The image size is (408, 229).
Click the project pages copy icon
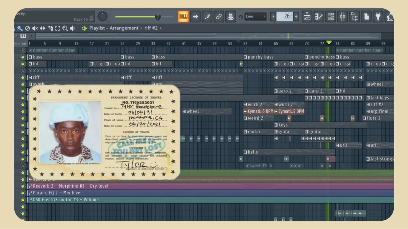(366, 17)
